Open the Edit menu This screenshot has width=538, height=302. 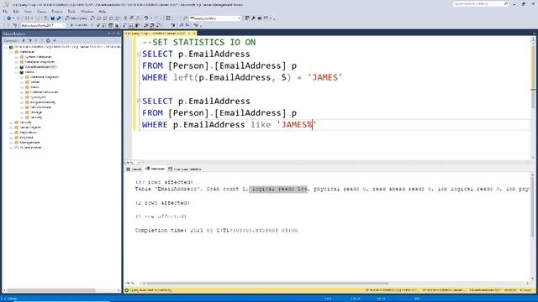16,11
